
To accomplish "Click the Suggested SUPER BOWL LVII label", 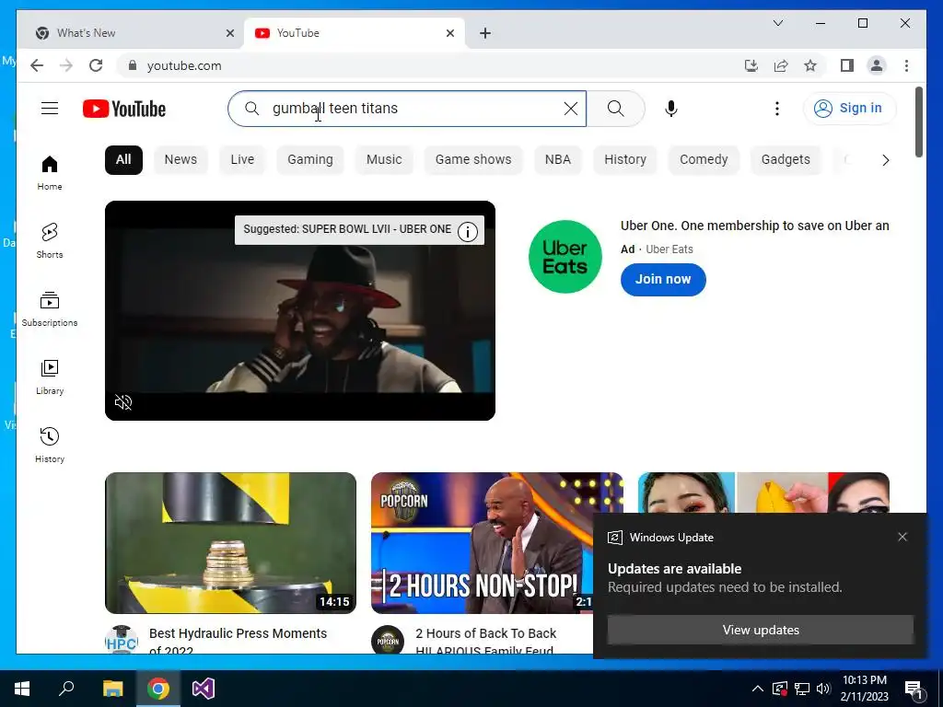I will pos(347,229).
